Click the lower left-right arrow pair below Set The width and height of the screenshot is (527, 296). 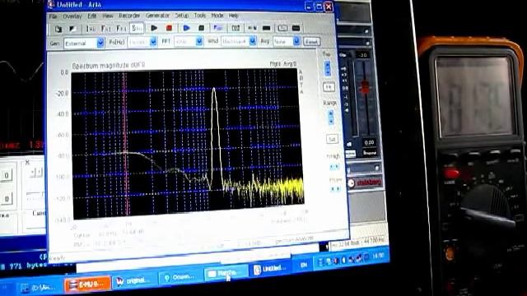(x=335, y=189)
